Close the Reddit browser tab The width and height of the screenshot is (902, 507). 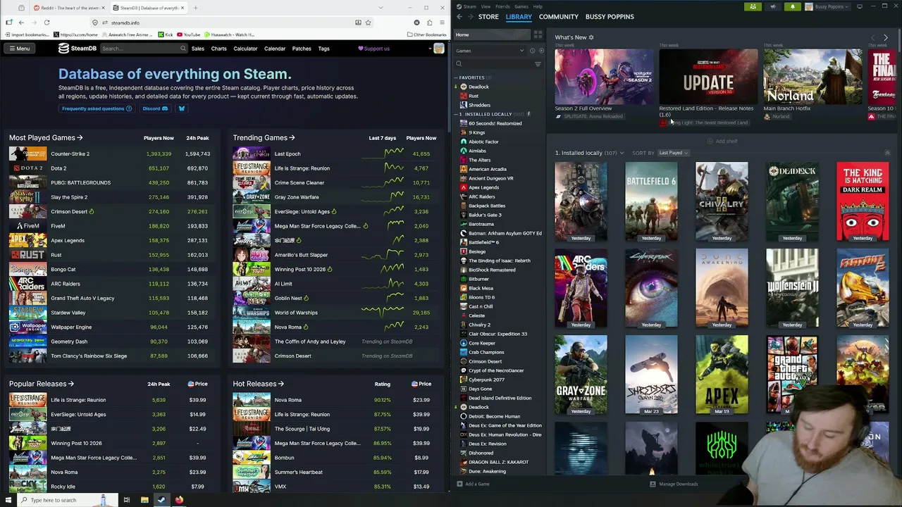[103, 8]
